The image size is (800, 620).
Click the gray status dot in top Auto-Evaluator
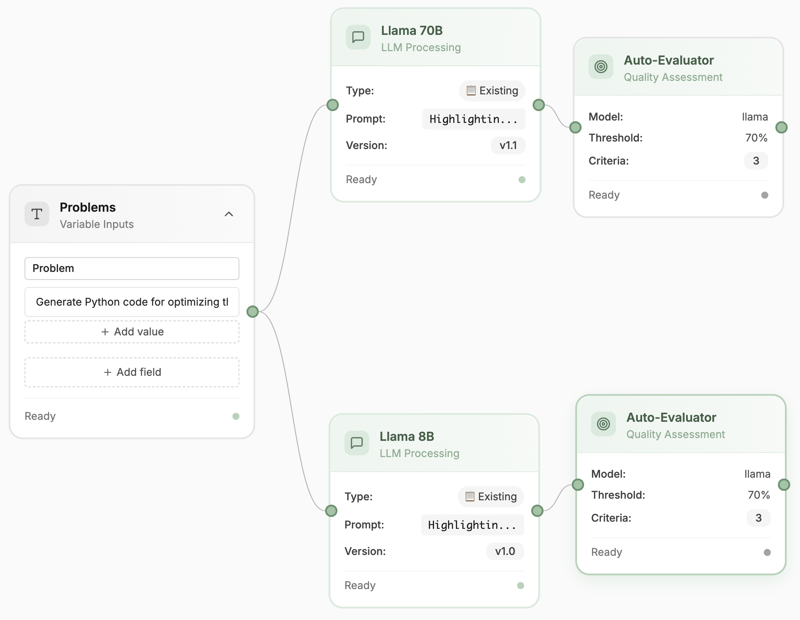pos(765,195)
